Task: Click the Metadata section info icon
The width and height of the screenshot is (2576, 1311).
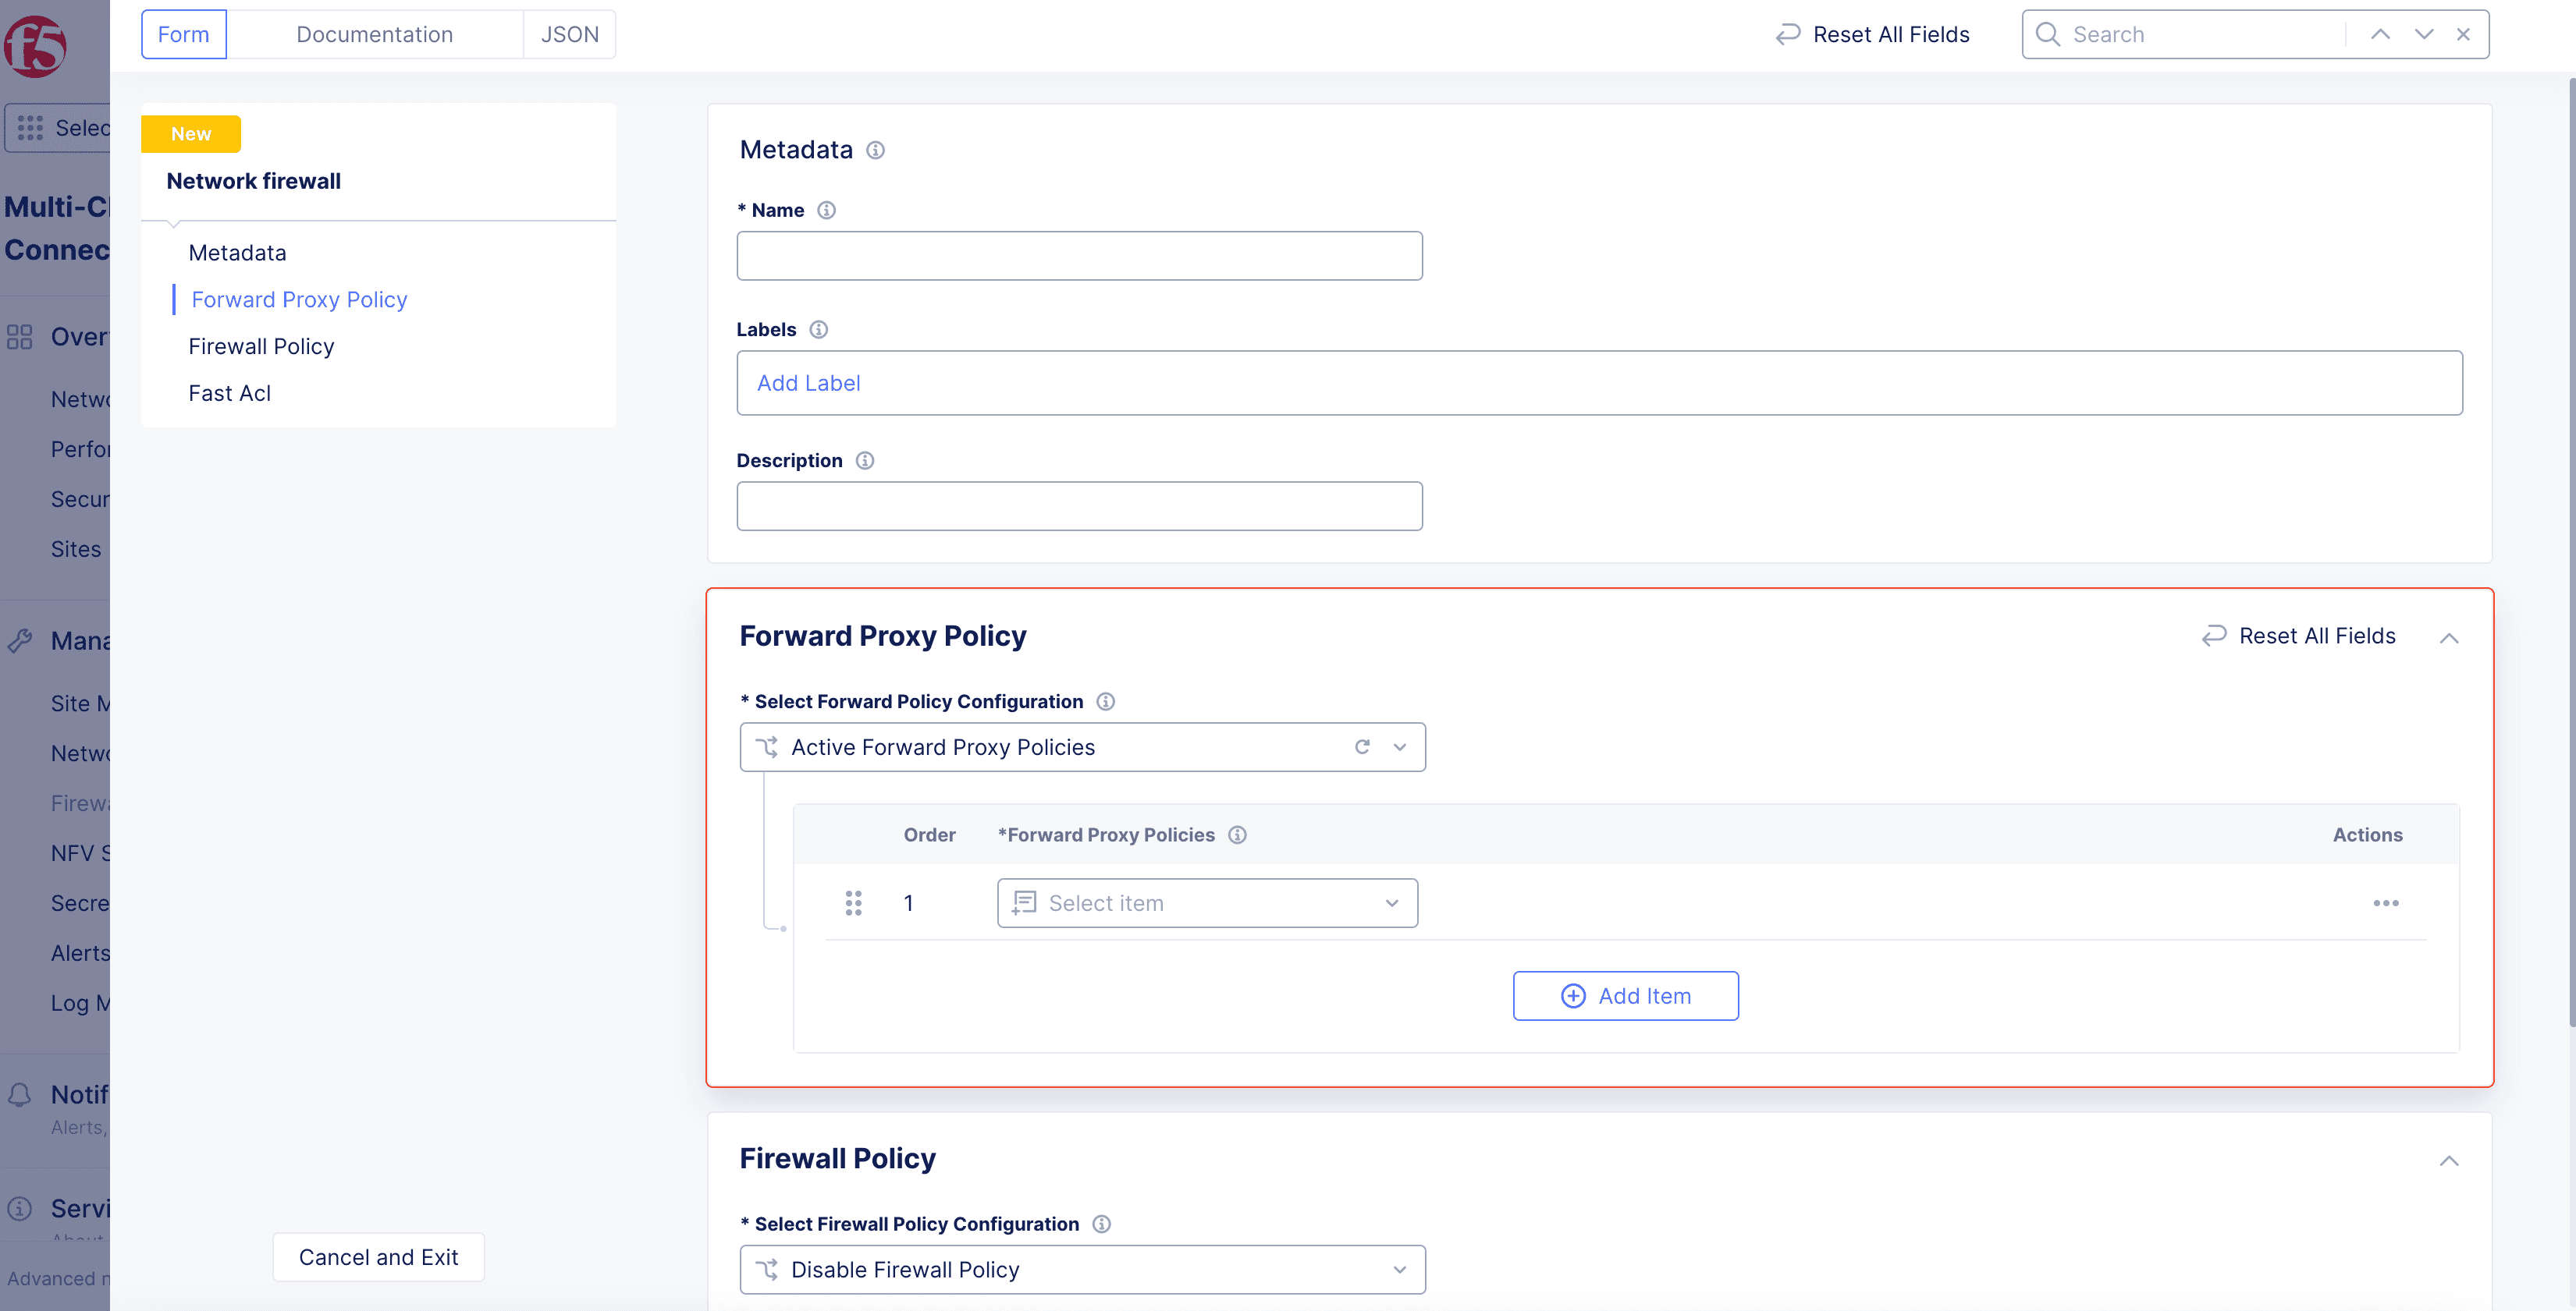Action: (875, 150)
